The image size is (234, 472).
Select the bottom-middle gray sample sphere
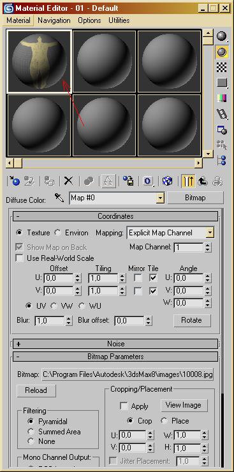tap(104, 125)
